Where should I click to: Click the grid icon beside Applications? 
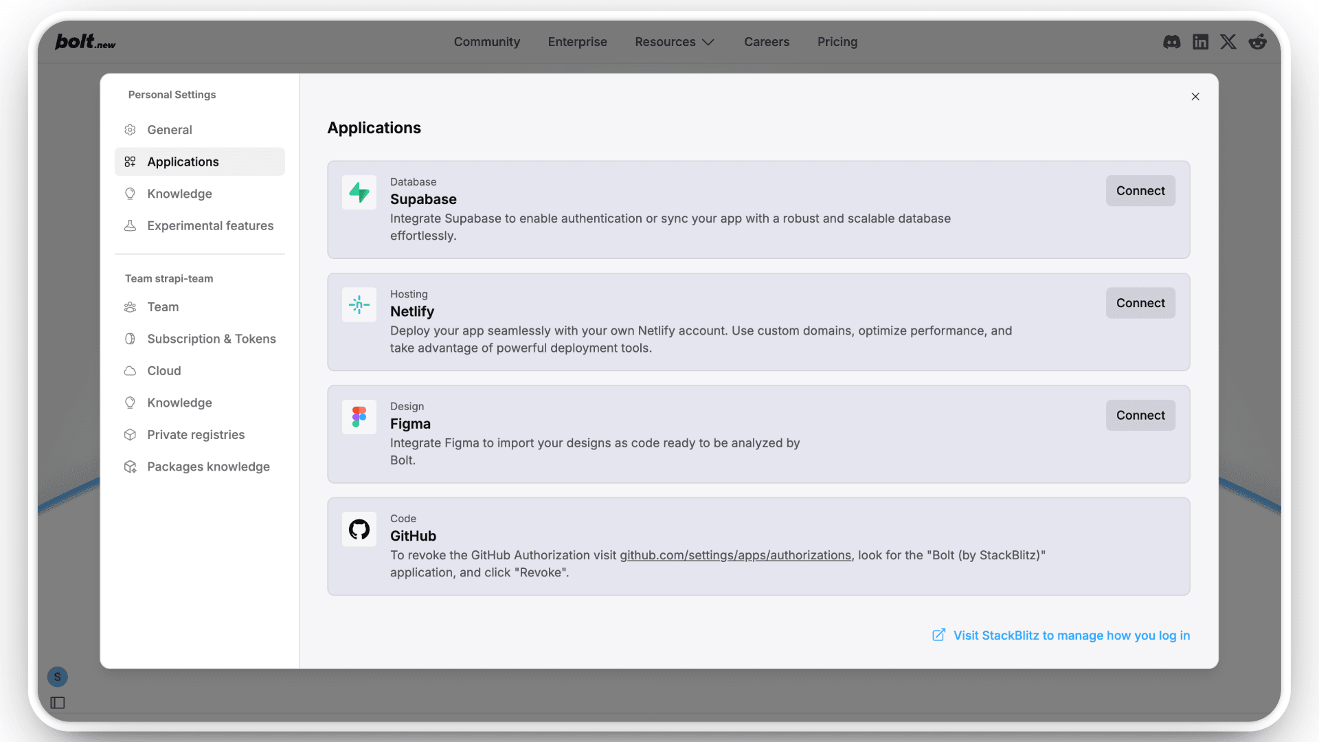pyautogui.click(x=130, y=162)
